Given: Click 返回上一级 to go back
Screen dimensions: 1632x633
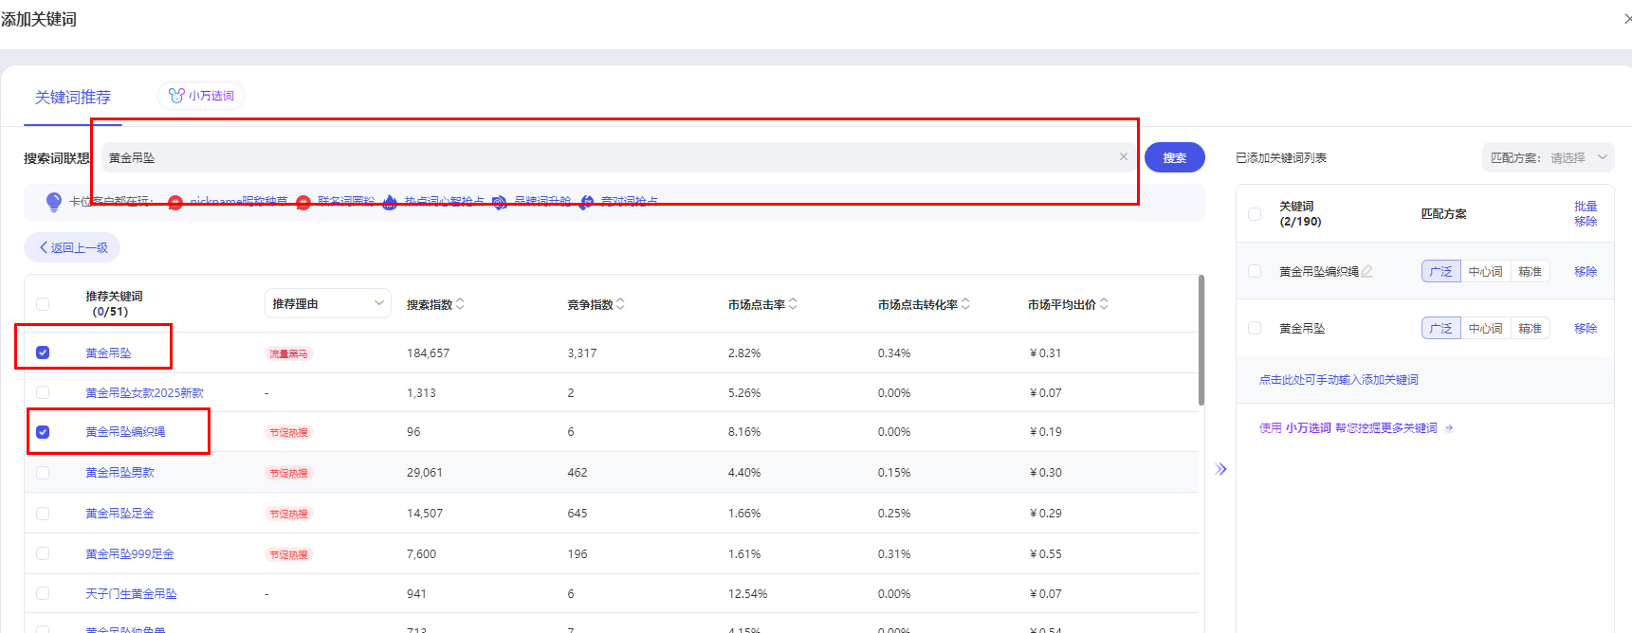Looking at the screenshot, I should coord(73,248).
